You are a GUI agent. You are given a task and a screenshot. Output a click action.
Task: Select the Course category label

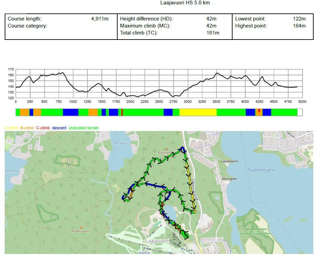coord(27,26)
